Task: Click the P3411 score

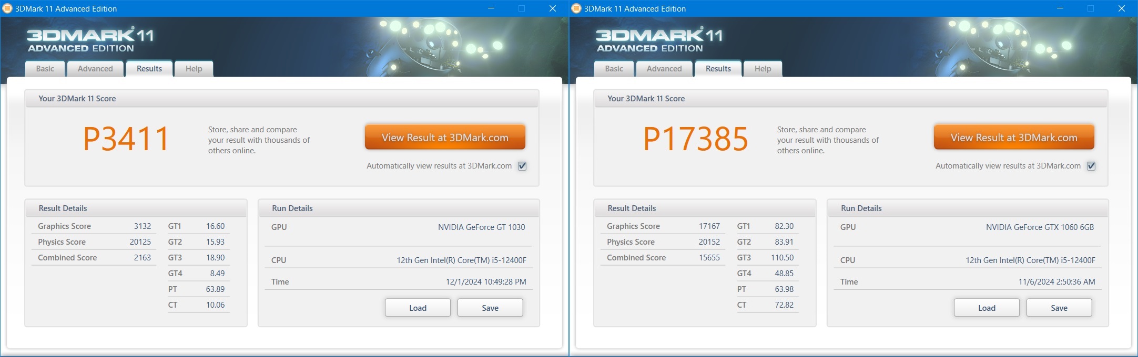Action: tap(126, 139)
